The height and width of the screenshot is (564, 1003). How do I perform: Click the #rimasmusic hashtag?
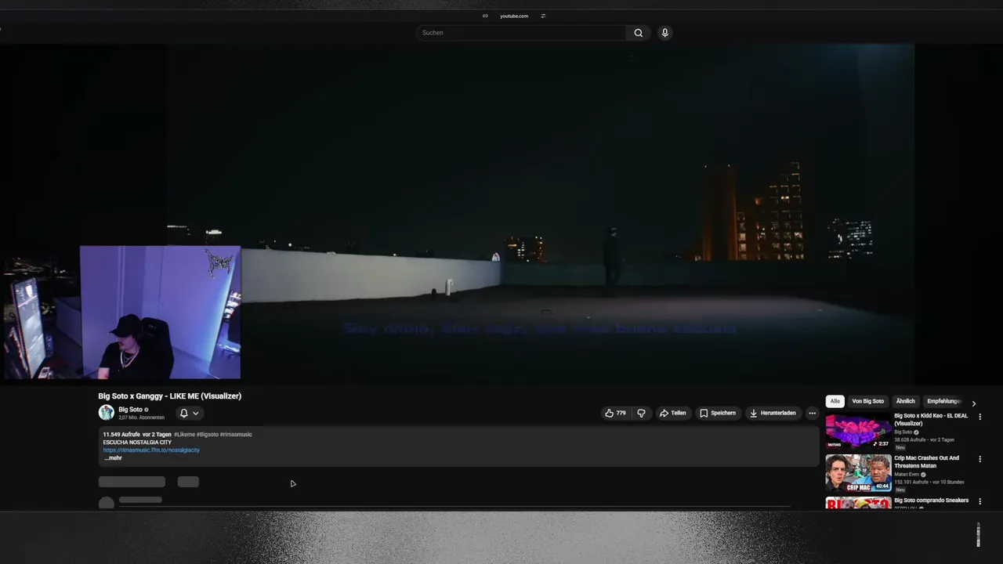point(236,434)
